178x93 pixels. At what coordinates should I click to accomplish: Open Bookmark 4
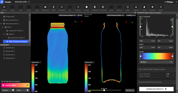point(10,58)
